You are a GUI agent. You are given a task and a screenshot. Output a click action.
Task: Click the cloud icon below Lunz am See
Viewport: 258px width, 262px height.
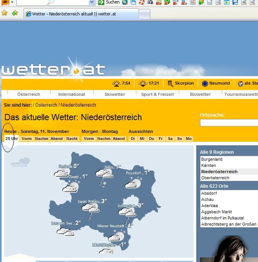tap(65, 232)
